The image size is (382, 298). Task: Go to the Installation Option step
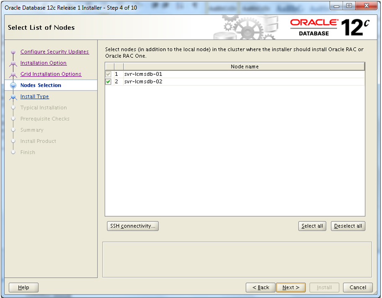pyautogui.click(x=44, y=63)
